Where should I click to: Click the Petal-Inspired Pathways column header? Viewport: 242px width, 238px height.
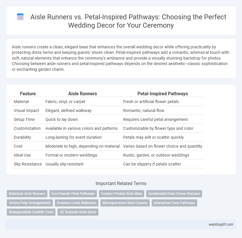(163, 94)
